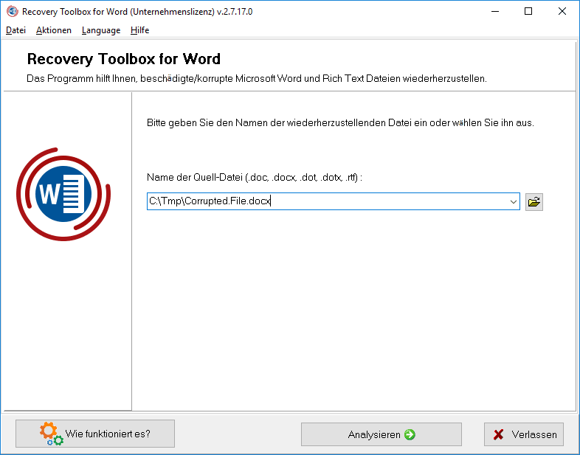Click the 'Name der Quell-Datei' label
Image resolution: width=580 pixels, height=455 pixels.
pyautogui.click(x=255, y=178)
